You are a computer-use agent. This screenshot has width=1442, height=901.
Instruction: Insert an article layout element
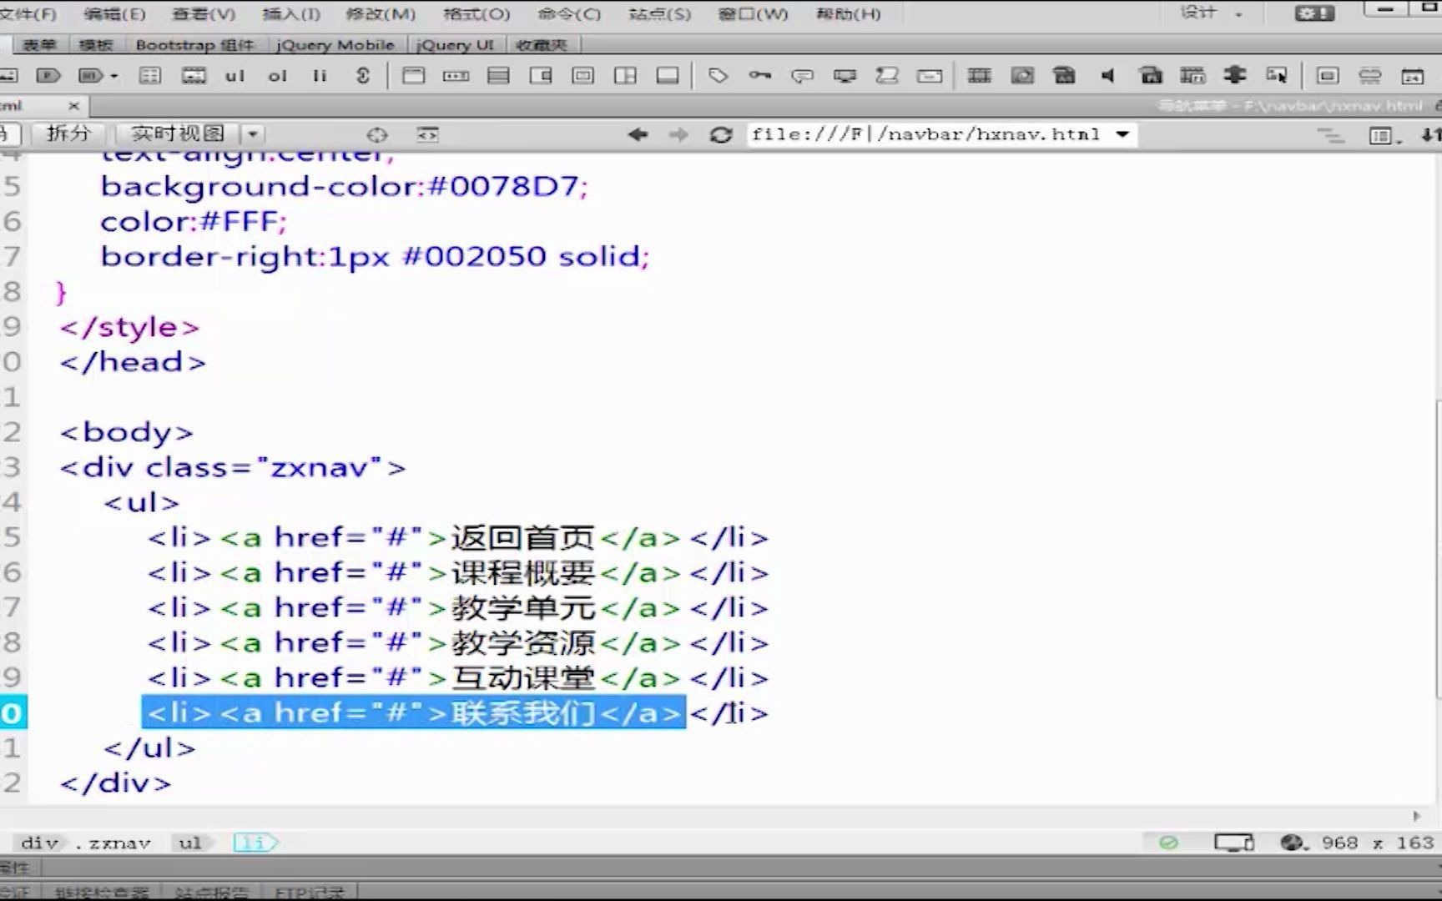coord(582,76)
